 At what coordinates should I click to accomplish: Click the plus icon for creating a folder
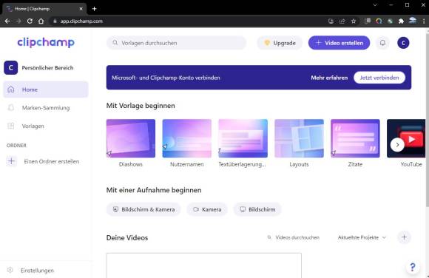point(12,161)
